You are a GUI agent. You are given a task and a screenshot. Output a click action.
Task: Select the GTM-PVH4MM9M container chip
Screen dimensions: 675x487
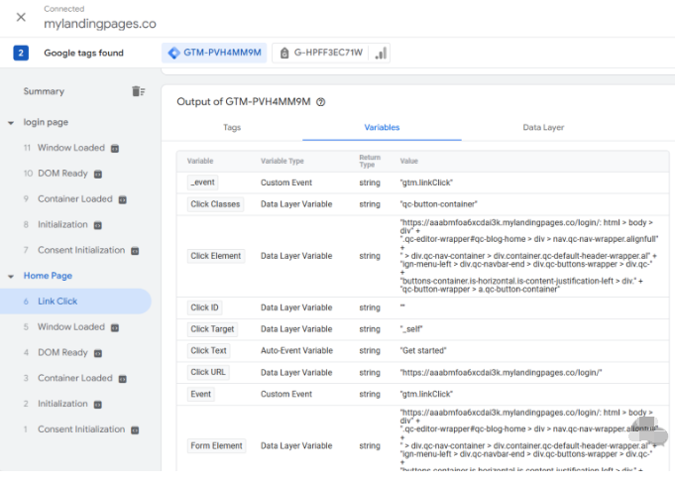[215, 53]
